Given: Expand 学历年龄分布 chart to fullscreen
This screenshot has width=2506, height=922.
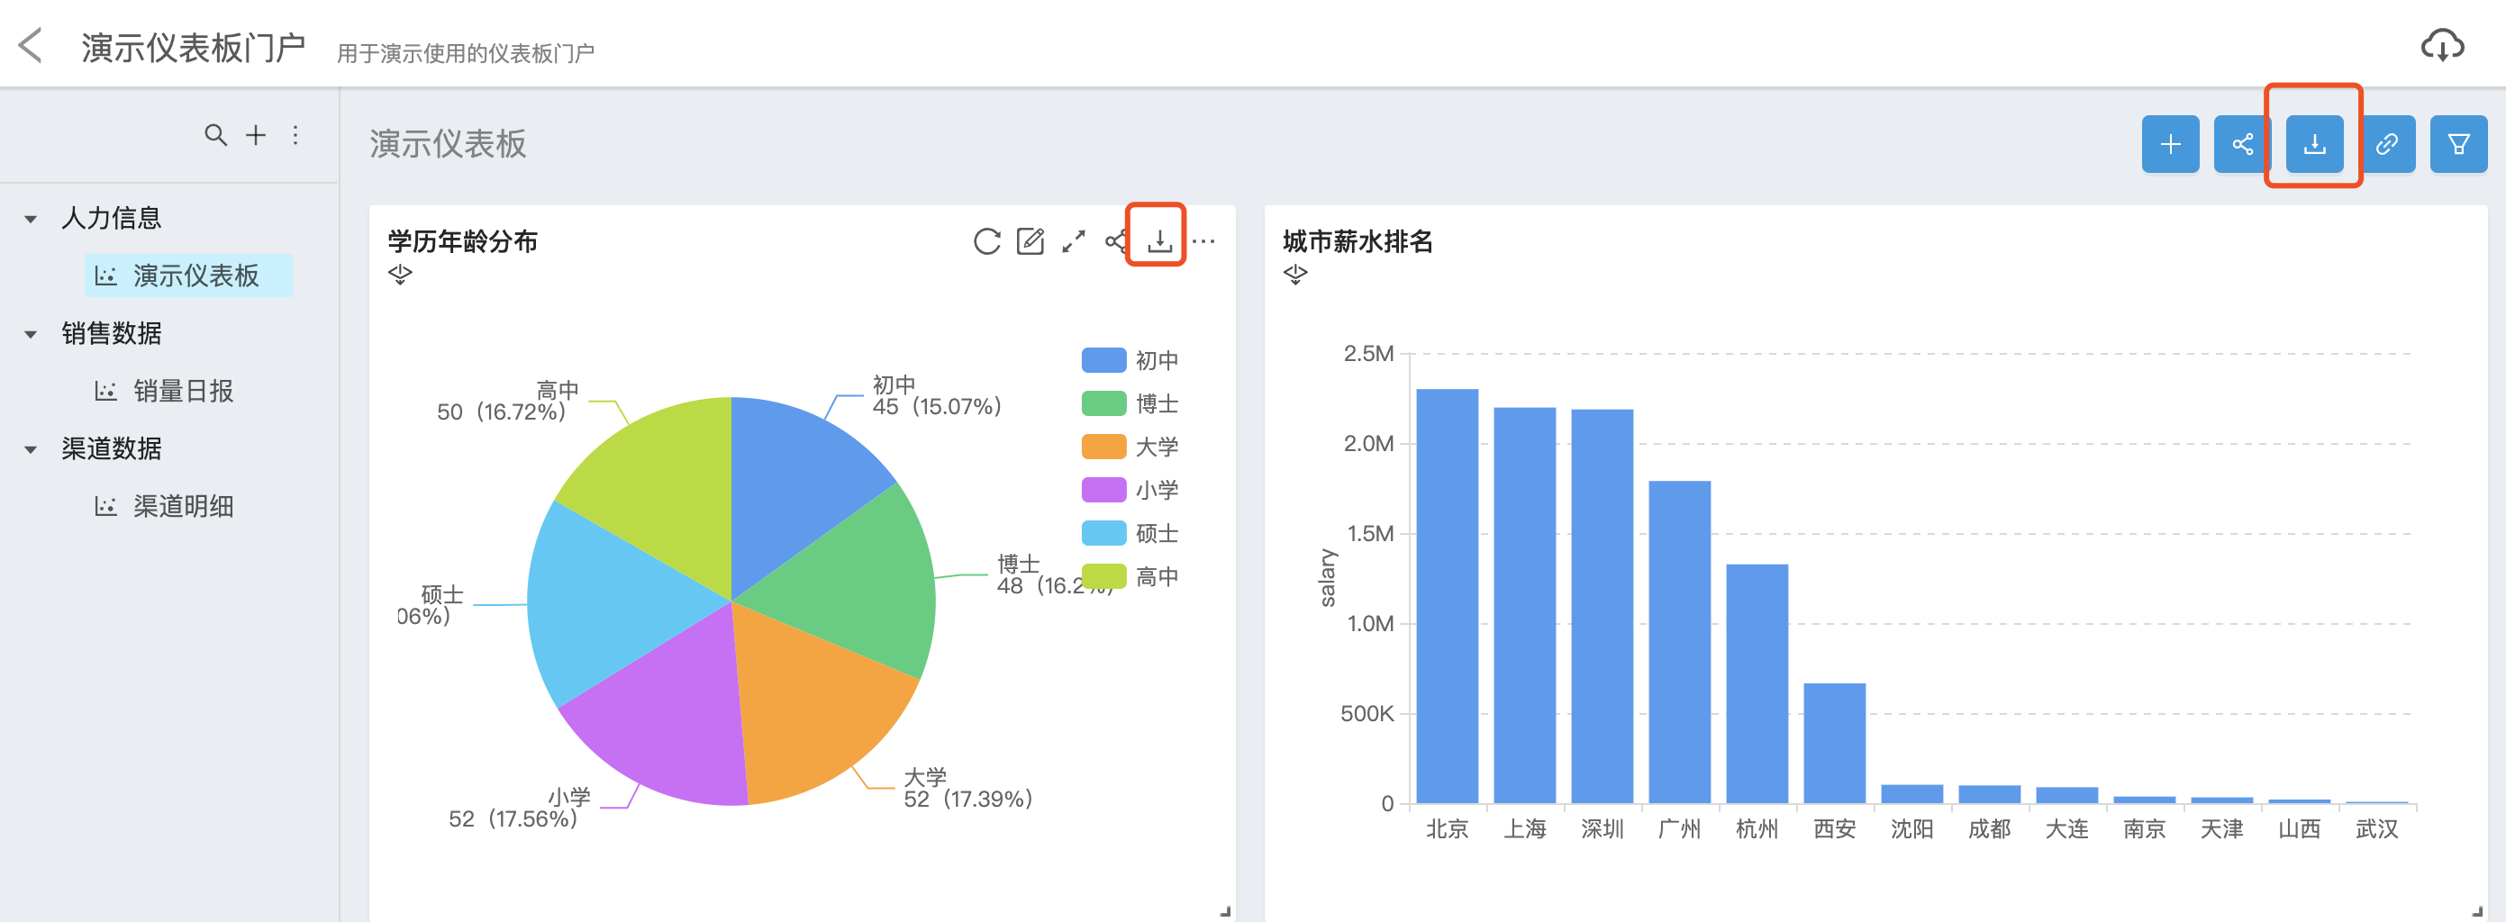Looking at the screenshot, I should pyautogui.click(x=1073, y=241).
